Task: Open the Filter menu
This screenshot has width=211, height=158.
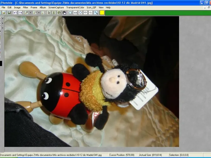Action: click(25, 8)
